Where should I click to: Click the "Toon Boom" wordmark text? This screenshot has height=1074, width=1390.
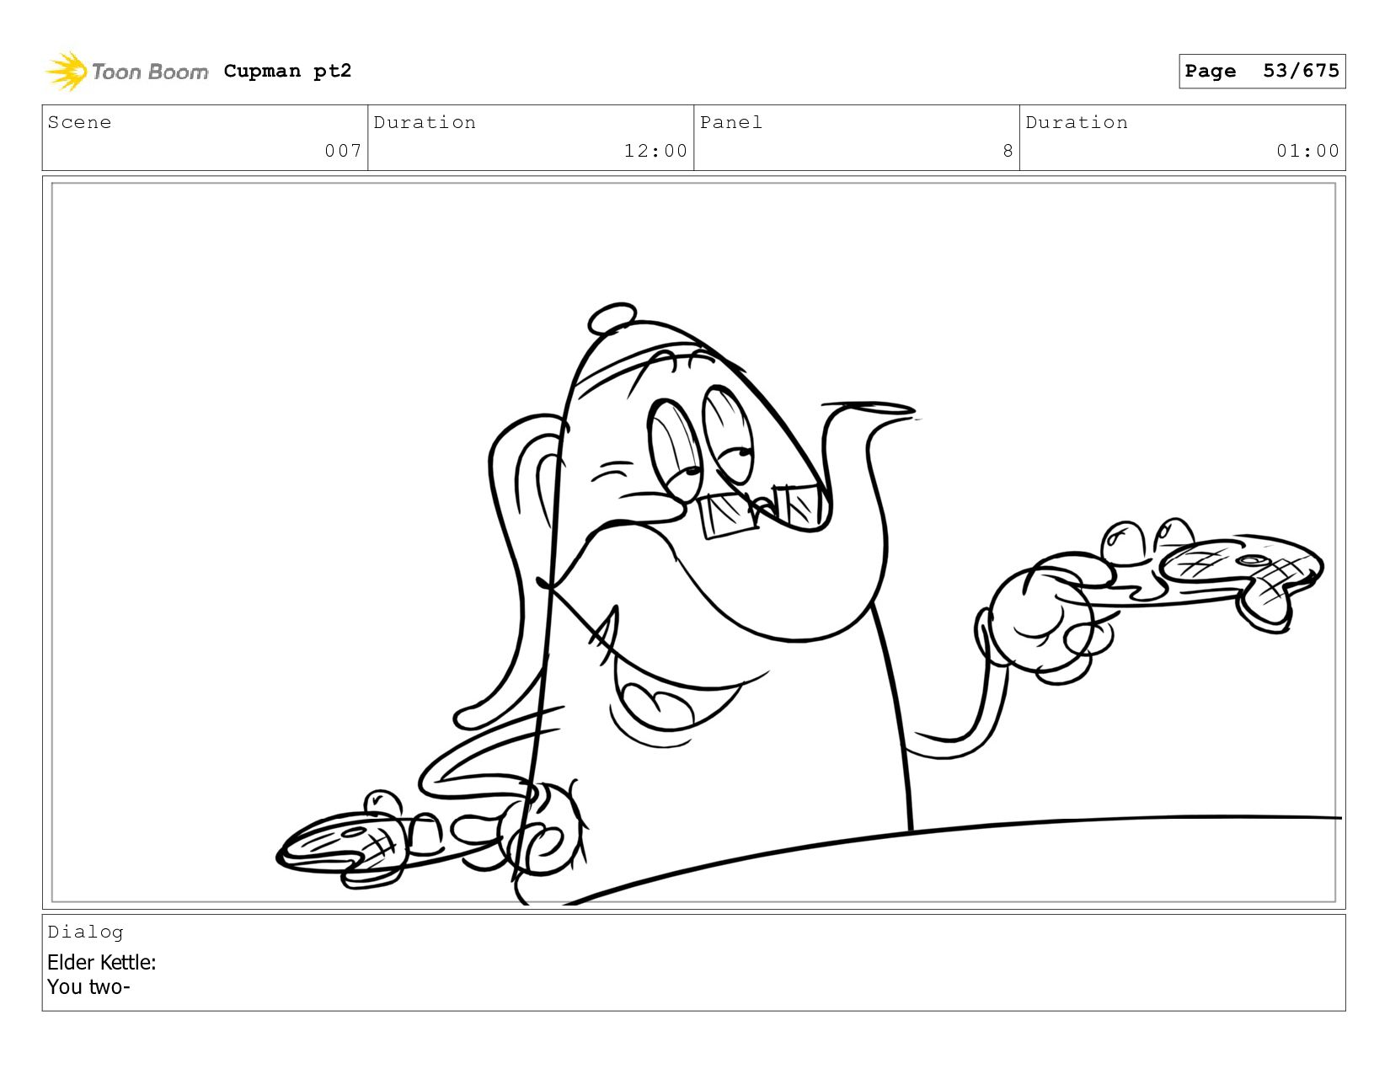pyautogui.click(x=150, y=72)
